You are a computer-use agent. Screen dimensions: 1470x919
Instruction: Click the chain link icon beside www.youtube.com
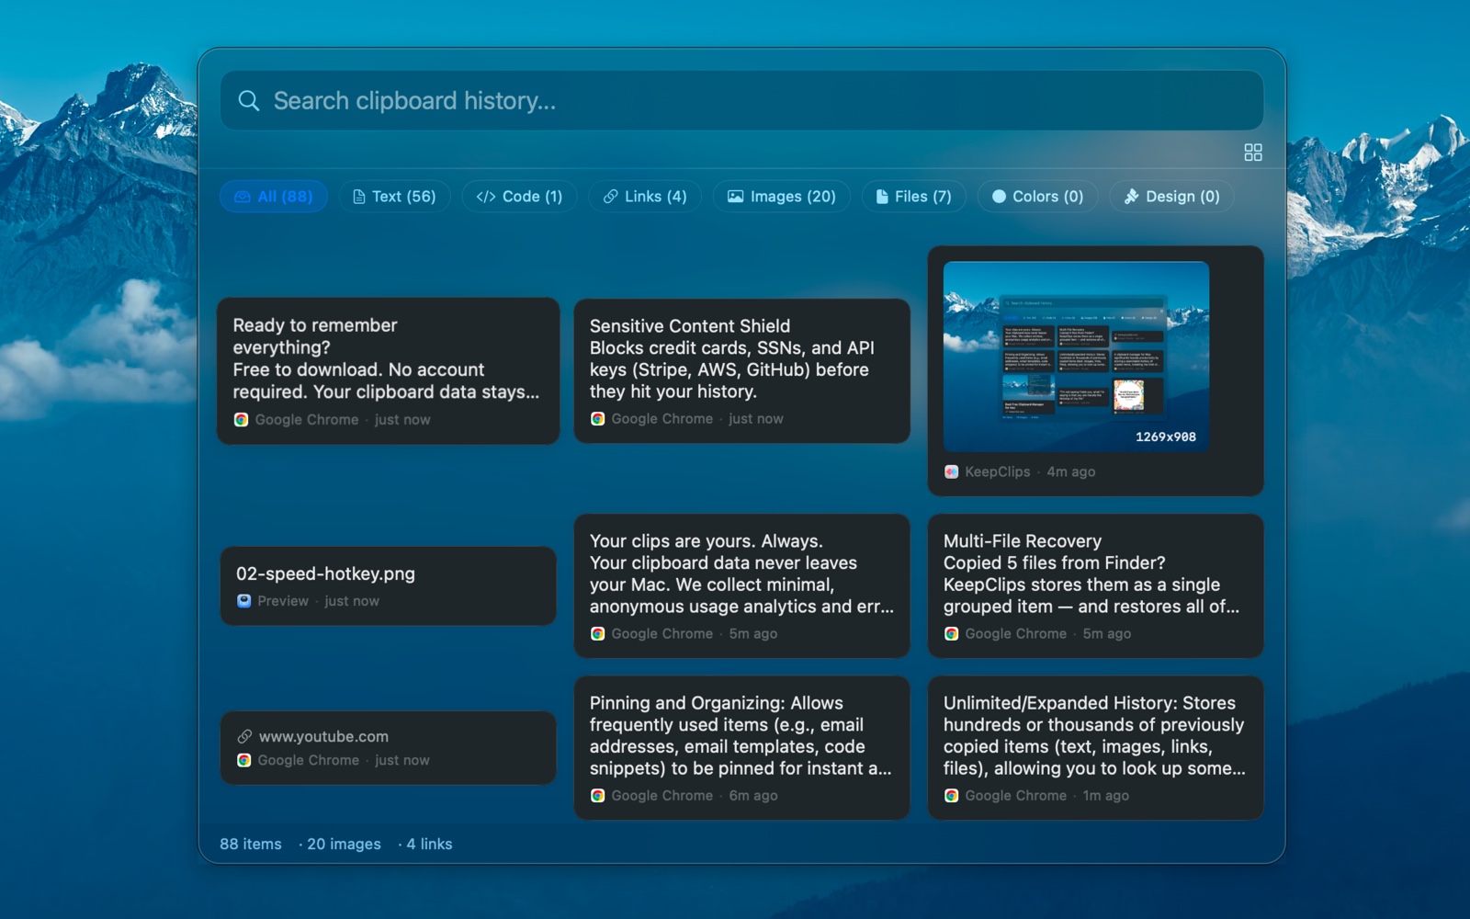(243, 736)
